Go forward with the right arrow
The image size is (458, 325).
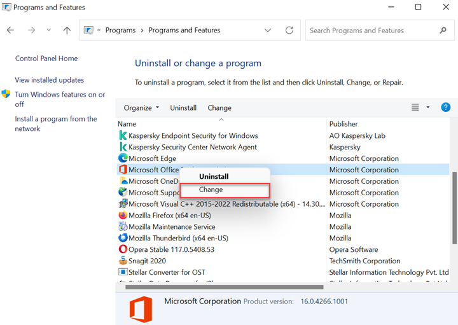pos(31,30)
